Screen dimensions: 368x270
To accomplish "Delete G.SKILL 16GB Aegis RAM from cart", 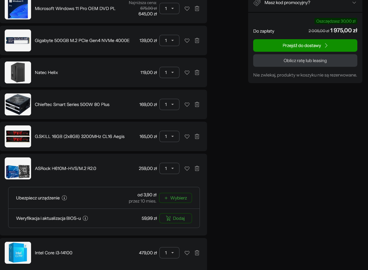I will coord(197,136).
